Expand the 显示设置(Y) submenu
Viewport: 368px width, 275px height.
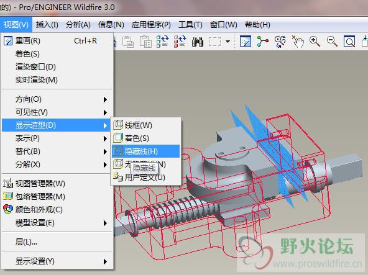point(57,261)
